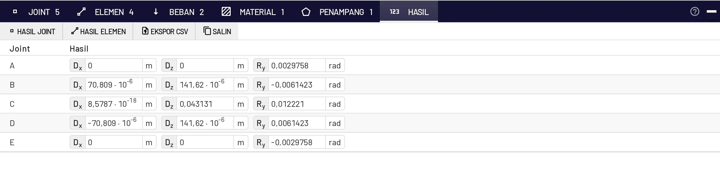
Task: Show HASIL JOINT results
Action: [31, 31]
